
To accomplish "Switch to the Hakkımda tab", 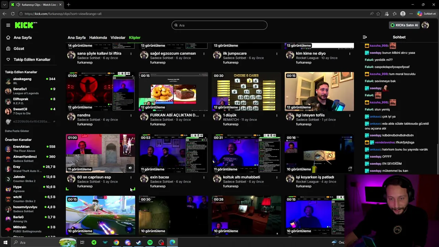I will (x=98, y=37).
